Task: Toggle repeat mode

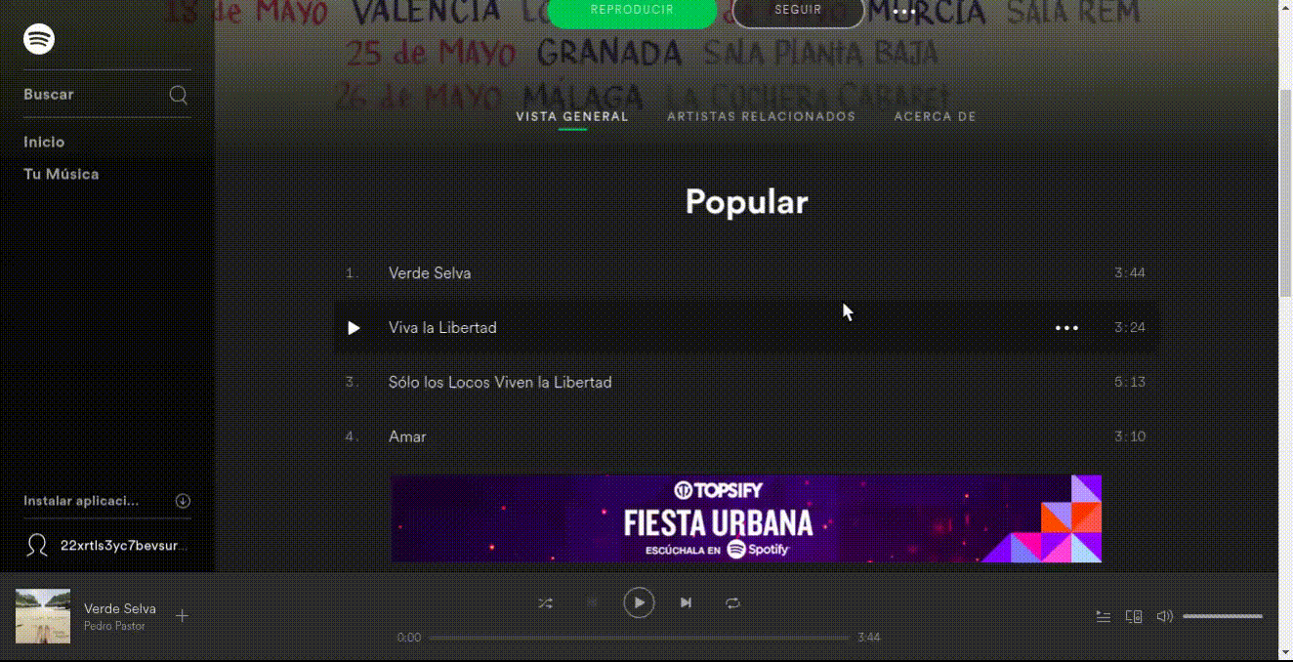Action: [x=732, y=603]
